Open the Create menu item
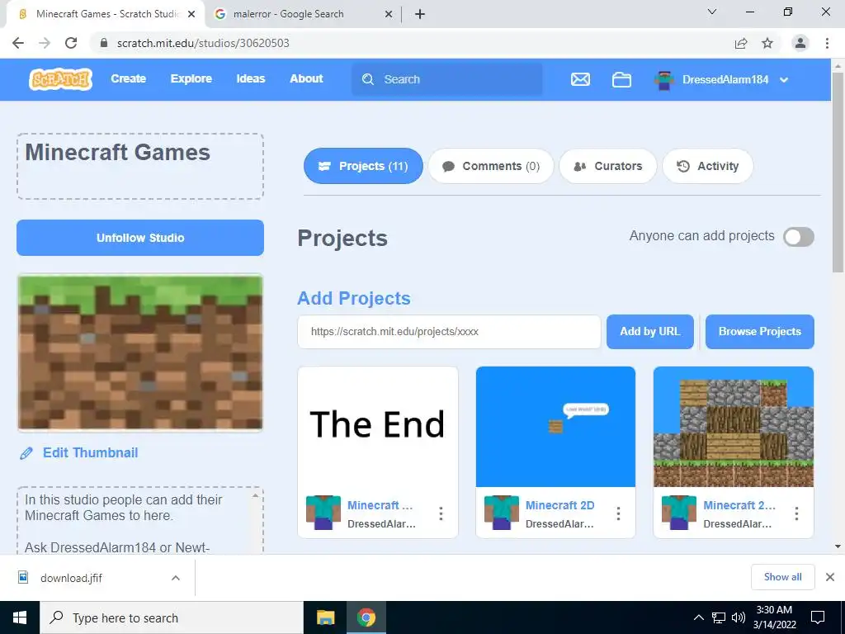 (128, 78)
